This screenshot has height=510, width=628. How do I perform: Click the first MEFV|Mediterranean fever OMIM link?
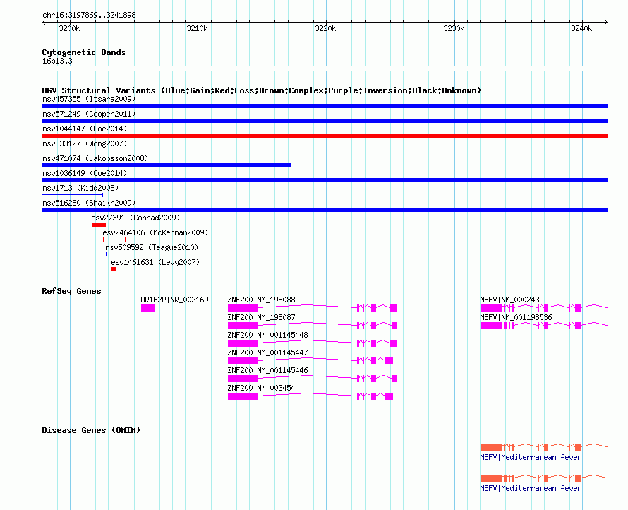pos(531,457)
